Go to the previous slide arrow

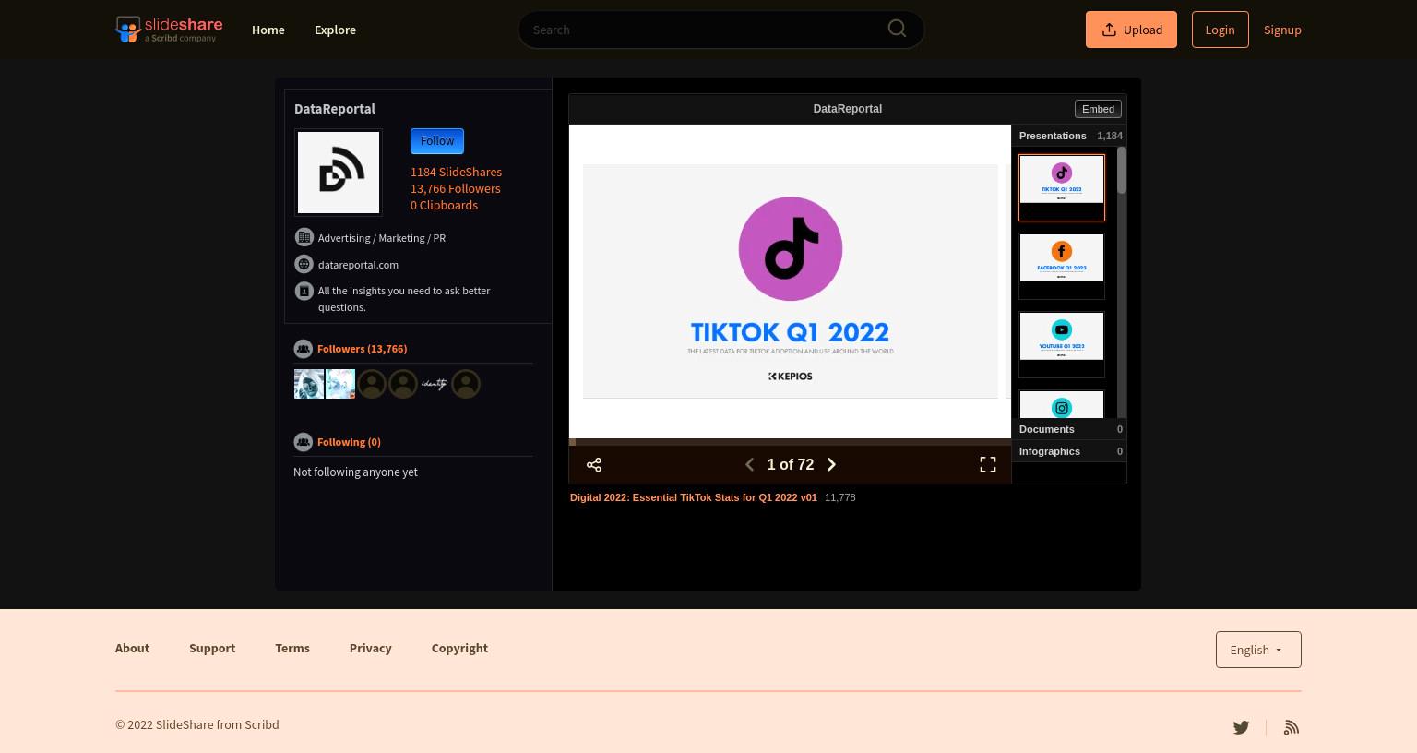[x=749, y=464]
